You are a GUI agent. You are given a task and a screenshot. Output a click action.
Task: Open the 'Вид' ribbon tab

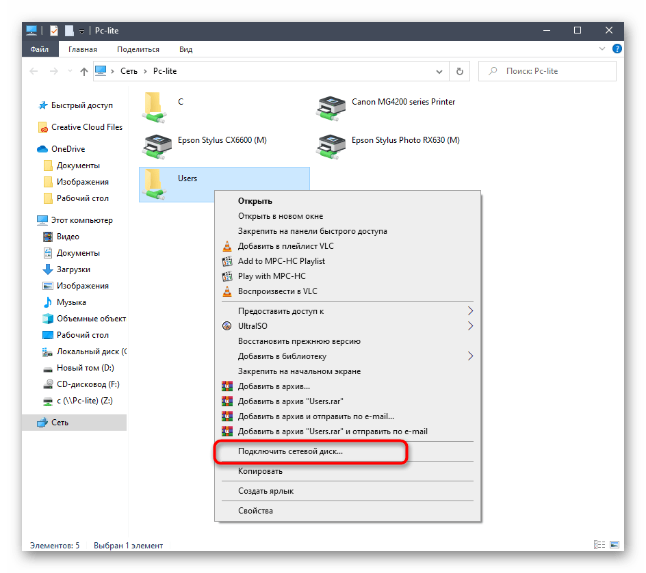(185, 49)
